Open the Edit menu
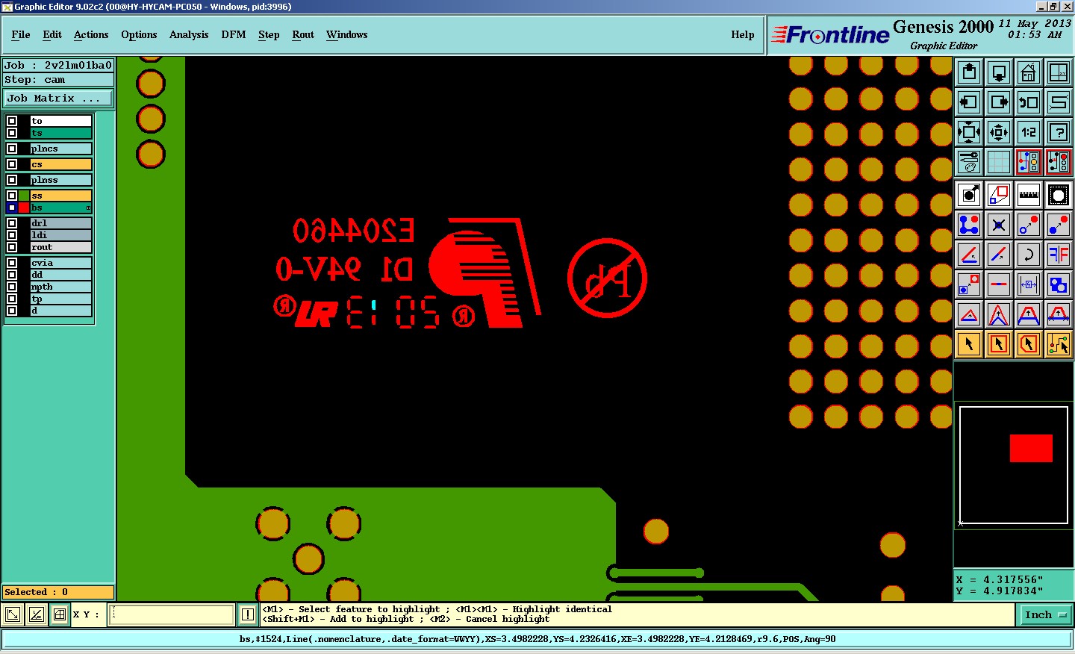 click(52, 35)
